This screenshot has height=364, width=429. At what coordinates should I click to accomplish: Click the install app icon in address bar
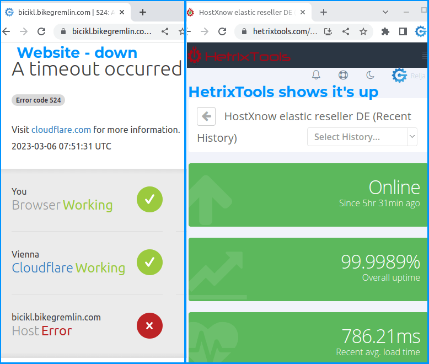point(328,32)
